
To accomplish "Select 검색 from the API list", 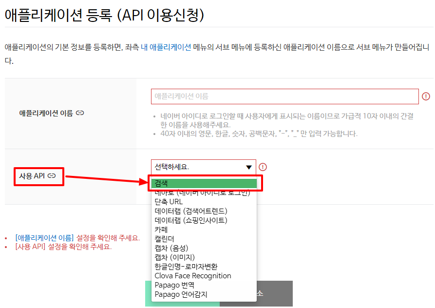I will tap(204, 183).
